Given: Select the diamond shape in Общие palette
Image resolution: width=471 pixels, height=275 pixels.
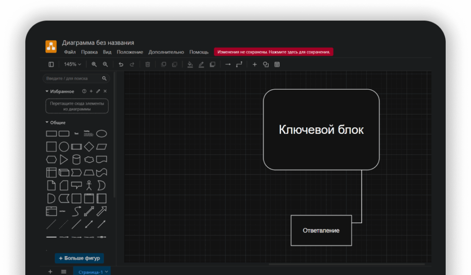Looking at the screenshot, I should (89, 147).
